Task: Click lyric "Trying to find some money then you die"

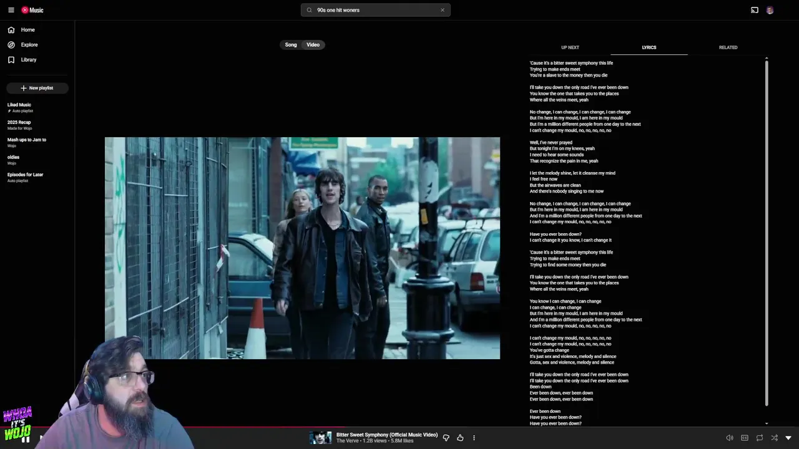Action: [x=568, y=265]
